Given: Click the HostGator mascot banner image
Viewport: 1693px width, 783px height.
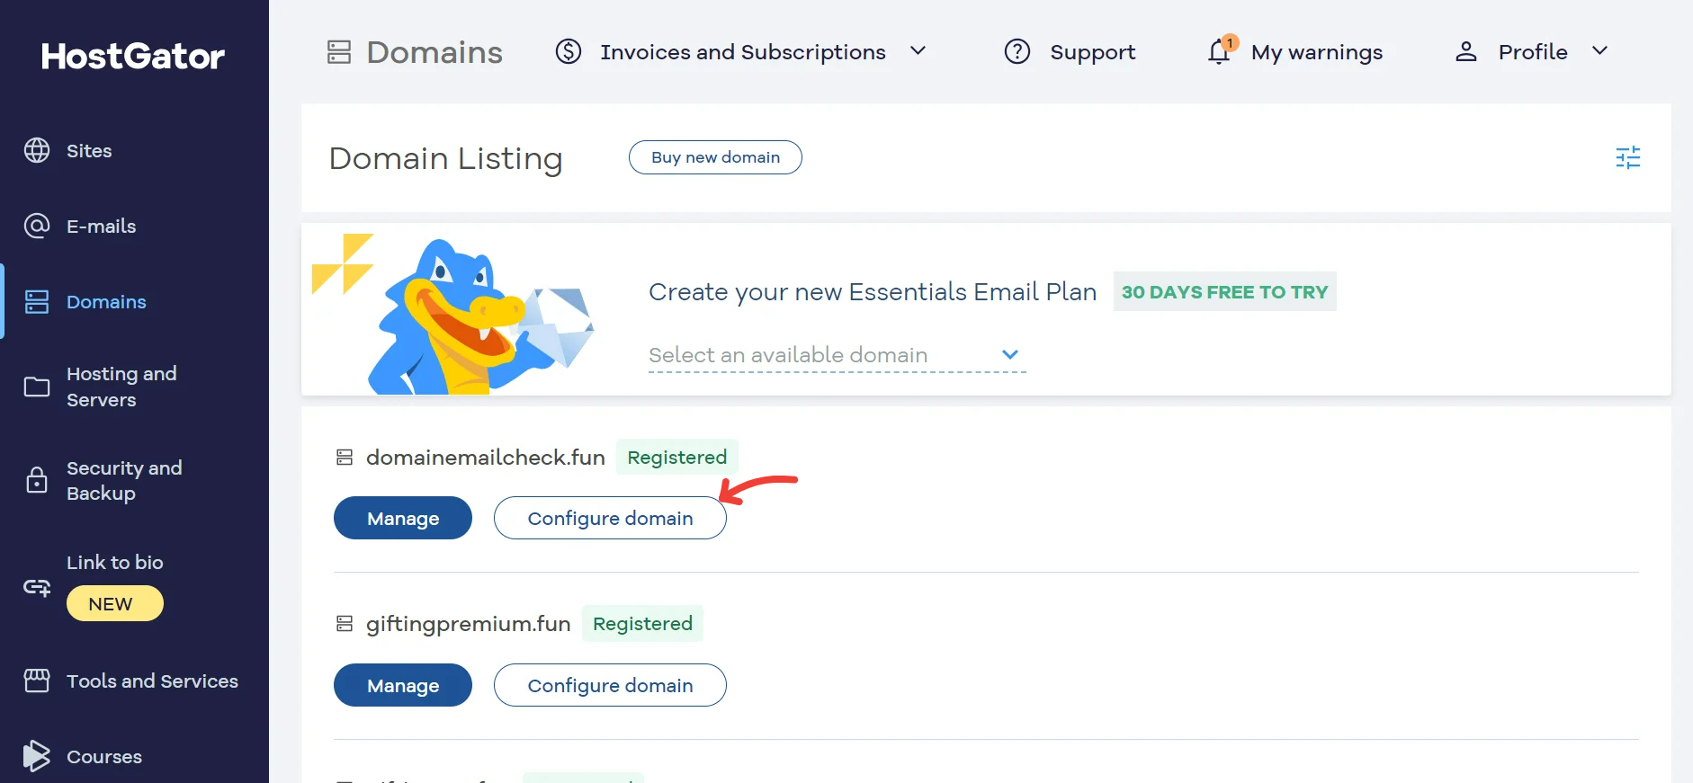Looking at the screenshot, I should coord(454,315).
